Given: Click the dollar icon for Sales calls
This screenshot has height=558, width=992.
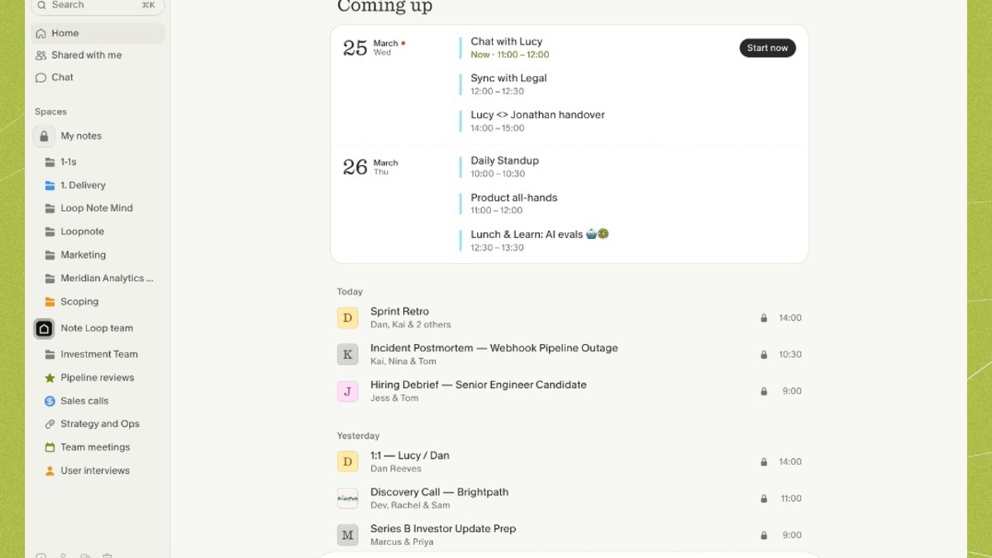Looking at the screenshot, I should [50, 401].
